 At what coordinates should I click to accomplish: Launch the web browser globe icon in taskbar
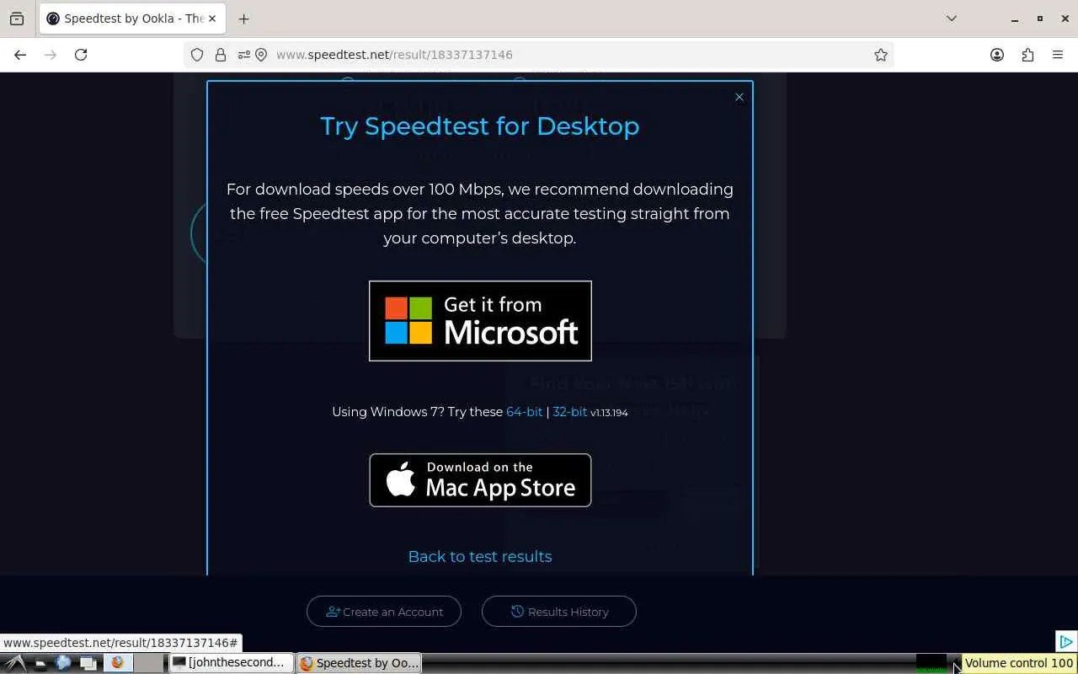tap(63, 663)
